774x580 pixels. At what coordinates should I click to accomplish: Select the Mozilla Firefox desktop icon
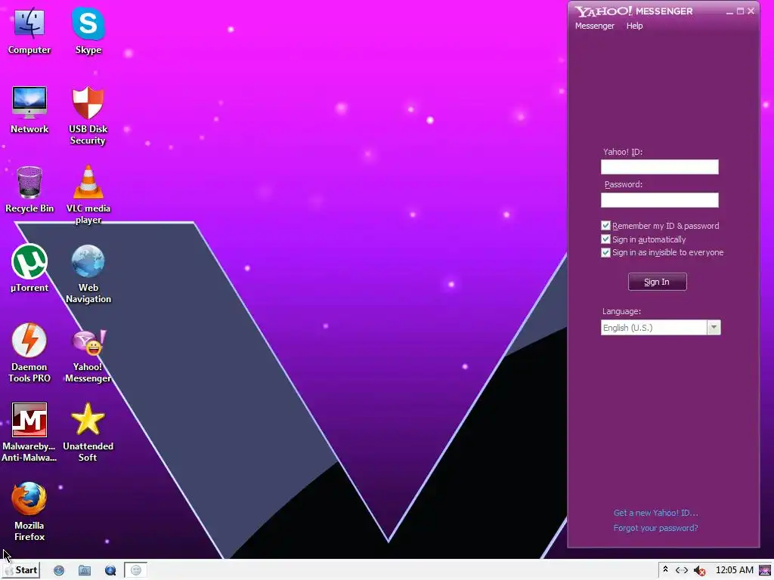coord(29,512)
